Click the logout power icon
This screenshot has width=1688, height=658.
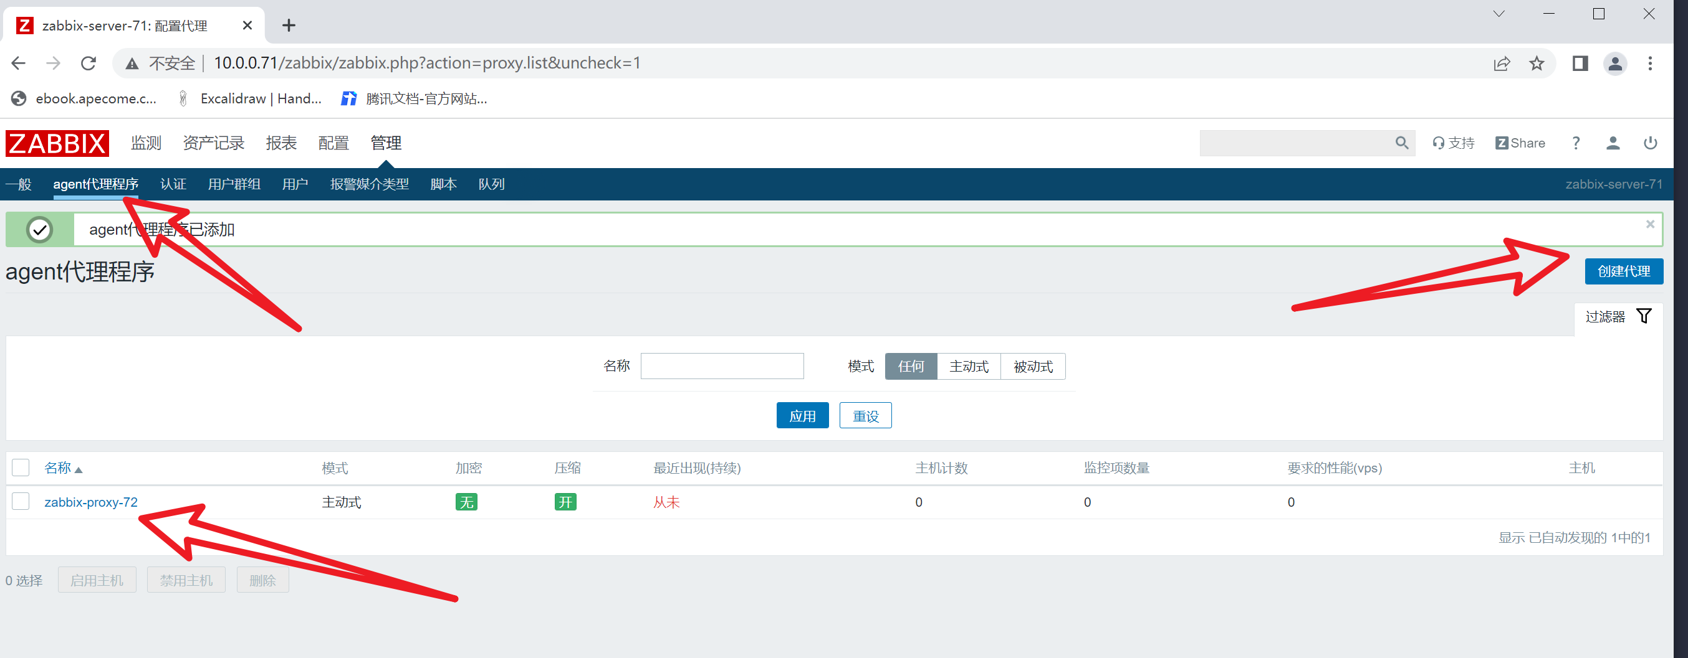(1651, 143)
